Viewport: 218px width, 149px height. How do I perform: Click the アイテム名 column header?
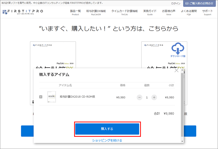(x=65, y=85)
